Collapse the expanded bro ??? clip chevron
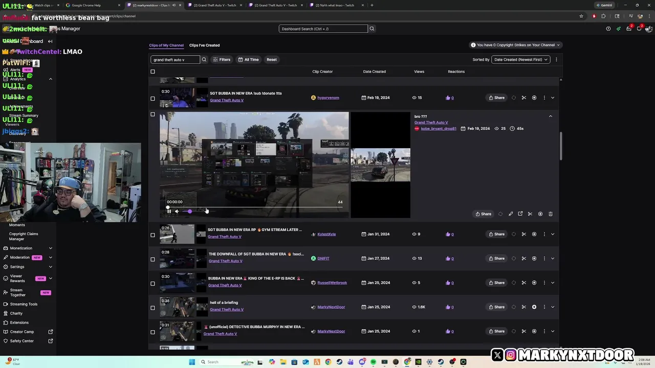 pyautogui.click(x=551, y=117)
